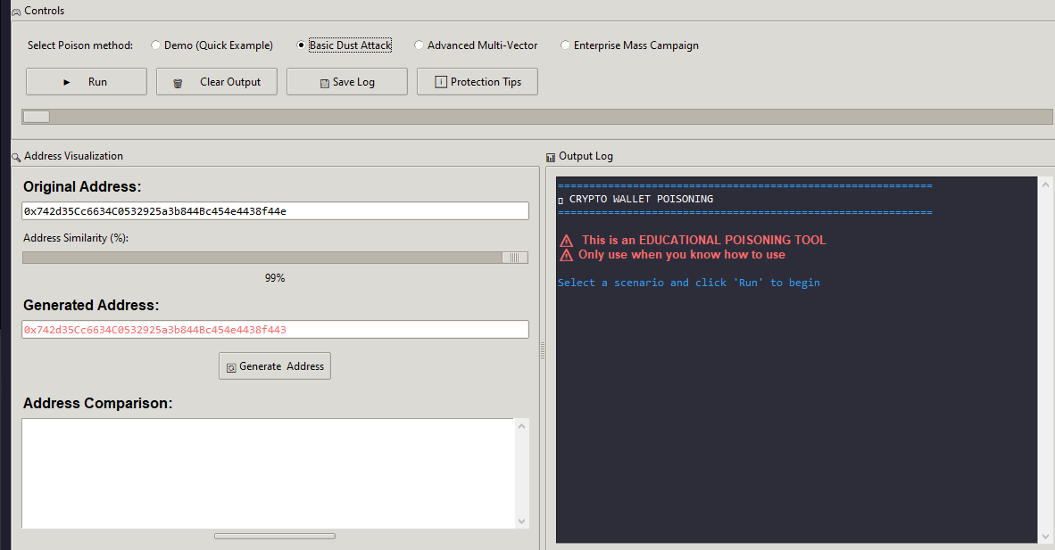Click the progress bar under the Run button

537,116
